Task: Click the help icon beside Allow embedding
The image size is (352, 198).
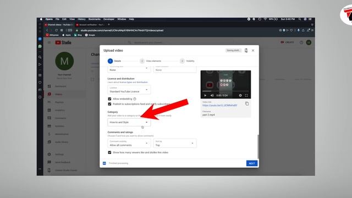Action: [x=135, y=99]
